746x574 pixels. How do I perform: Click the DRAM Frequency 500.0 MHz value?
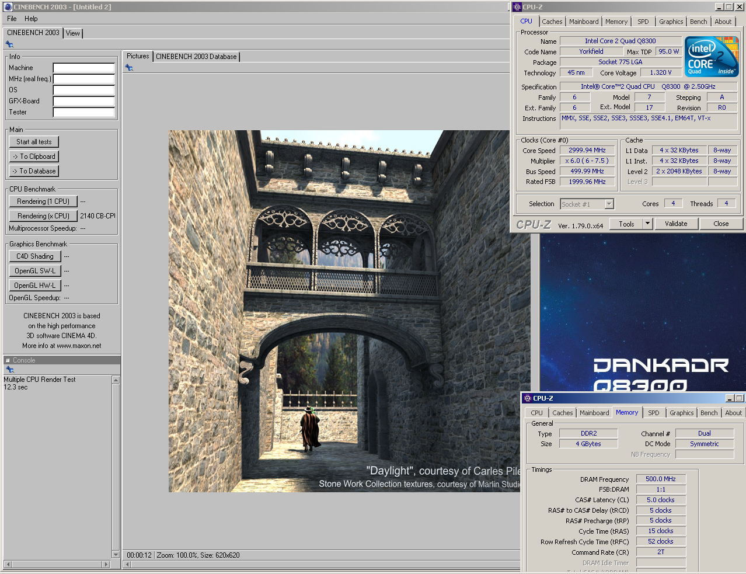click(661, 479)
